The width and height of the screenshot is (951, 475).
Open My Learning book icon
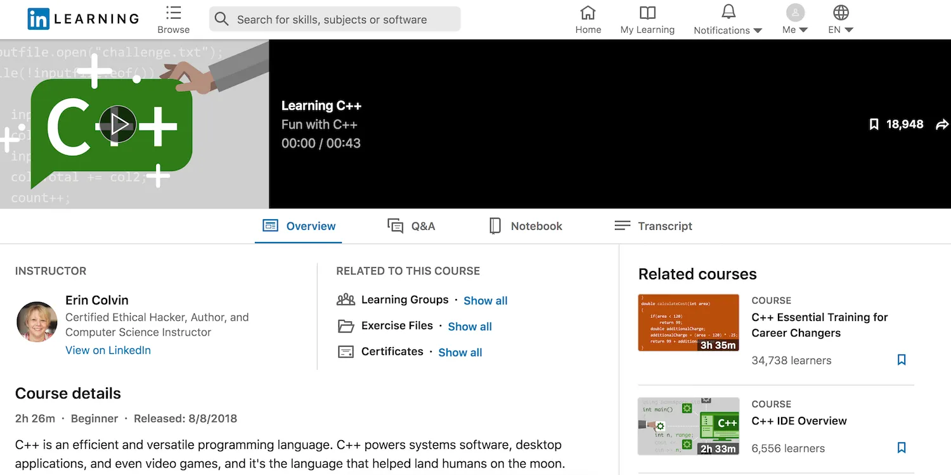(647, 13)
